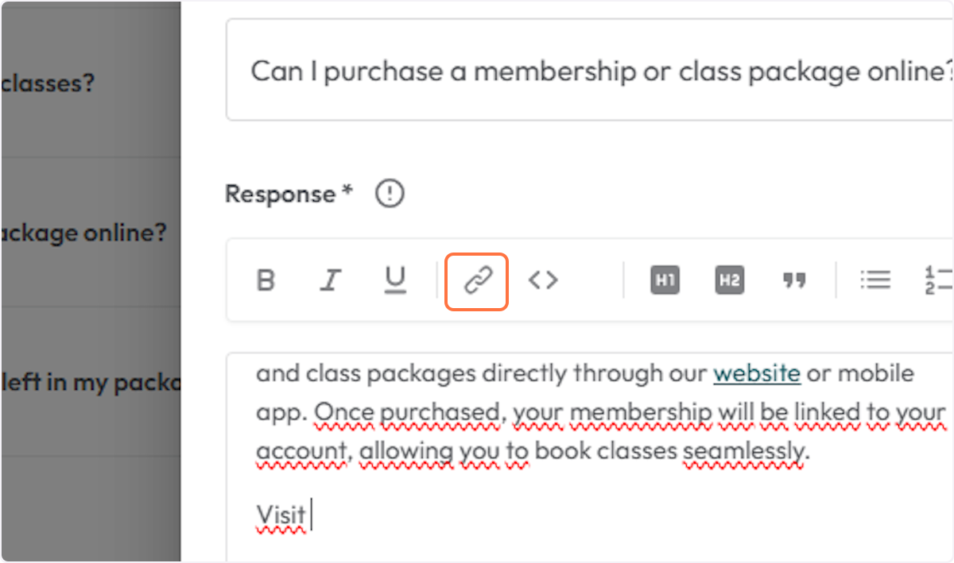Insert a block quote
Image resolution: width=954 pixels, height=563 pixels.
tap(793, 280)
